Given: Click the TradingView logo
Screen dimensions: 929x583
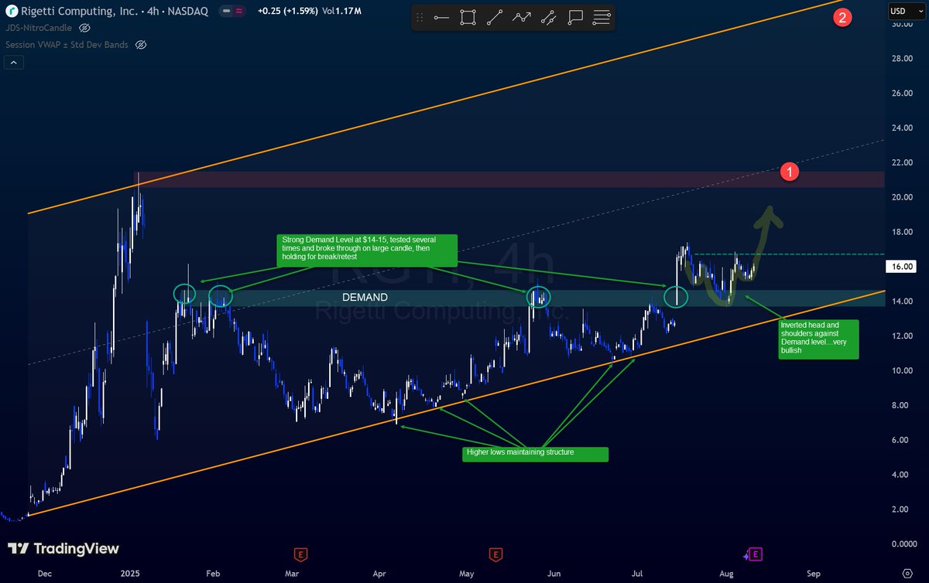Looking at the screenshot, I should (x=64, y=549).
